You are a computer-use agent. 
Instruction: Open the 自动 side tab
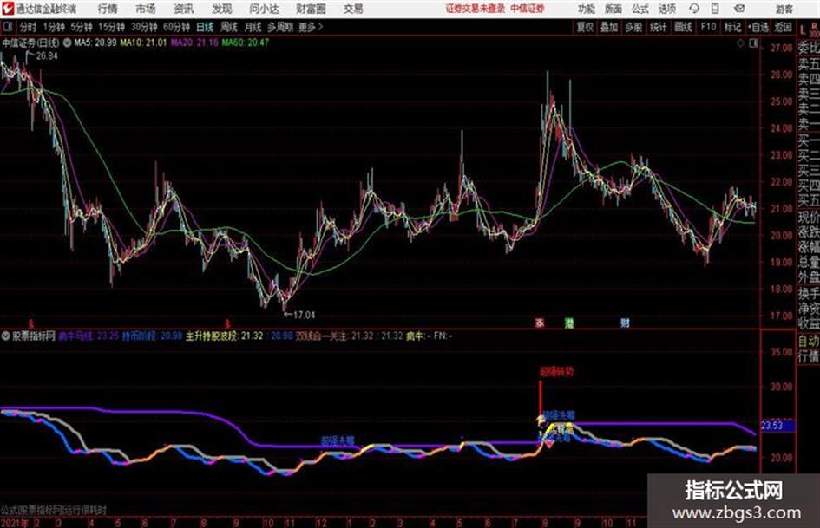[x=809, y=342]
